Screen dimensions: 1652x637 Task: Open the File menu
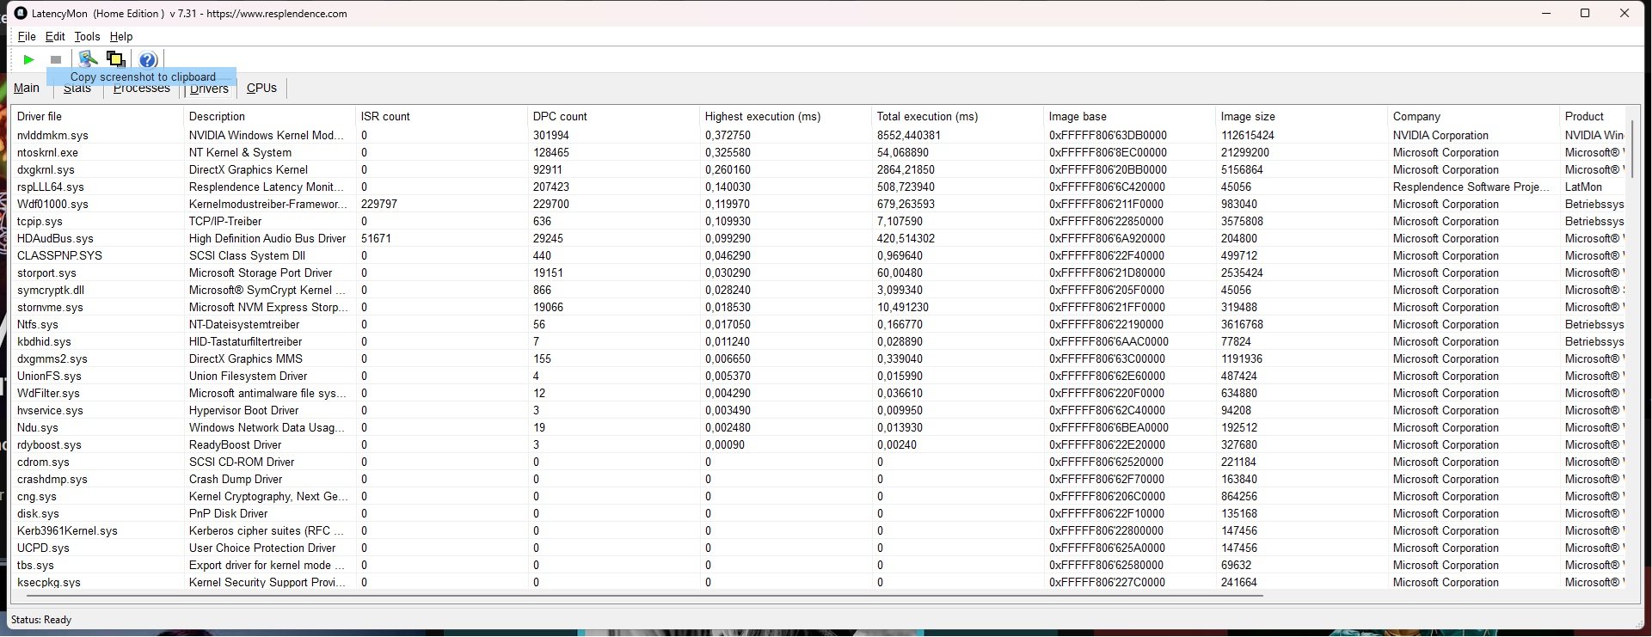(x=27, y=36)
